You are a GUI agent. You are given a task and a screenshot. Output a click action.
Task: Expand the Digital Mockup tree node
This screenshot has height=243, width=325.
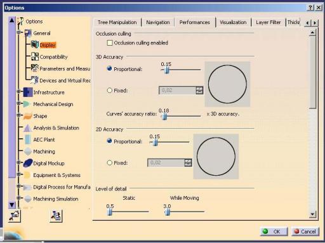tap(18, 162)
